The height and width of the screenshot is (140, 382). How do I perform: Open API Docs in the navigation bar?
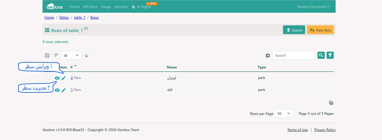point(90,7)
